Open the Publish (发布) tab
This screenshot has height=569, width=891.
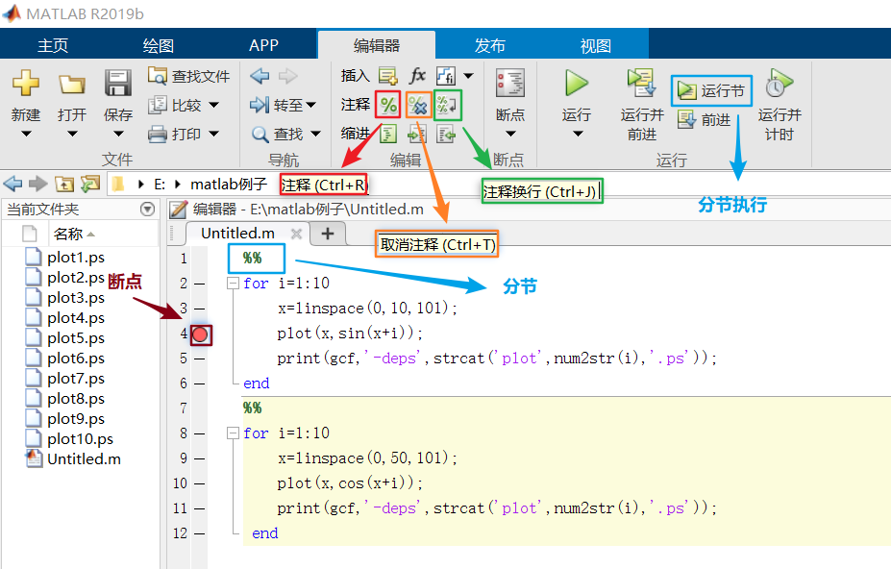(489, 45)
